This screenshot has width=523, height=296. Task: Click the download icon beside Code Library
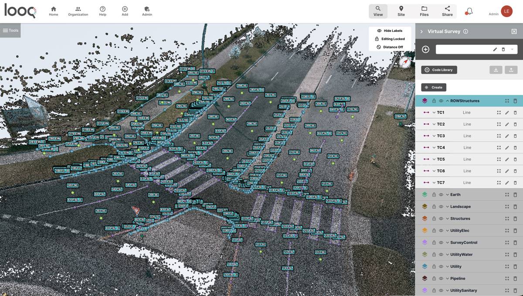496,70
